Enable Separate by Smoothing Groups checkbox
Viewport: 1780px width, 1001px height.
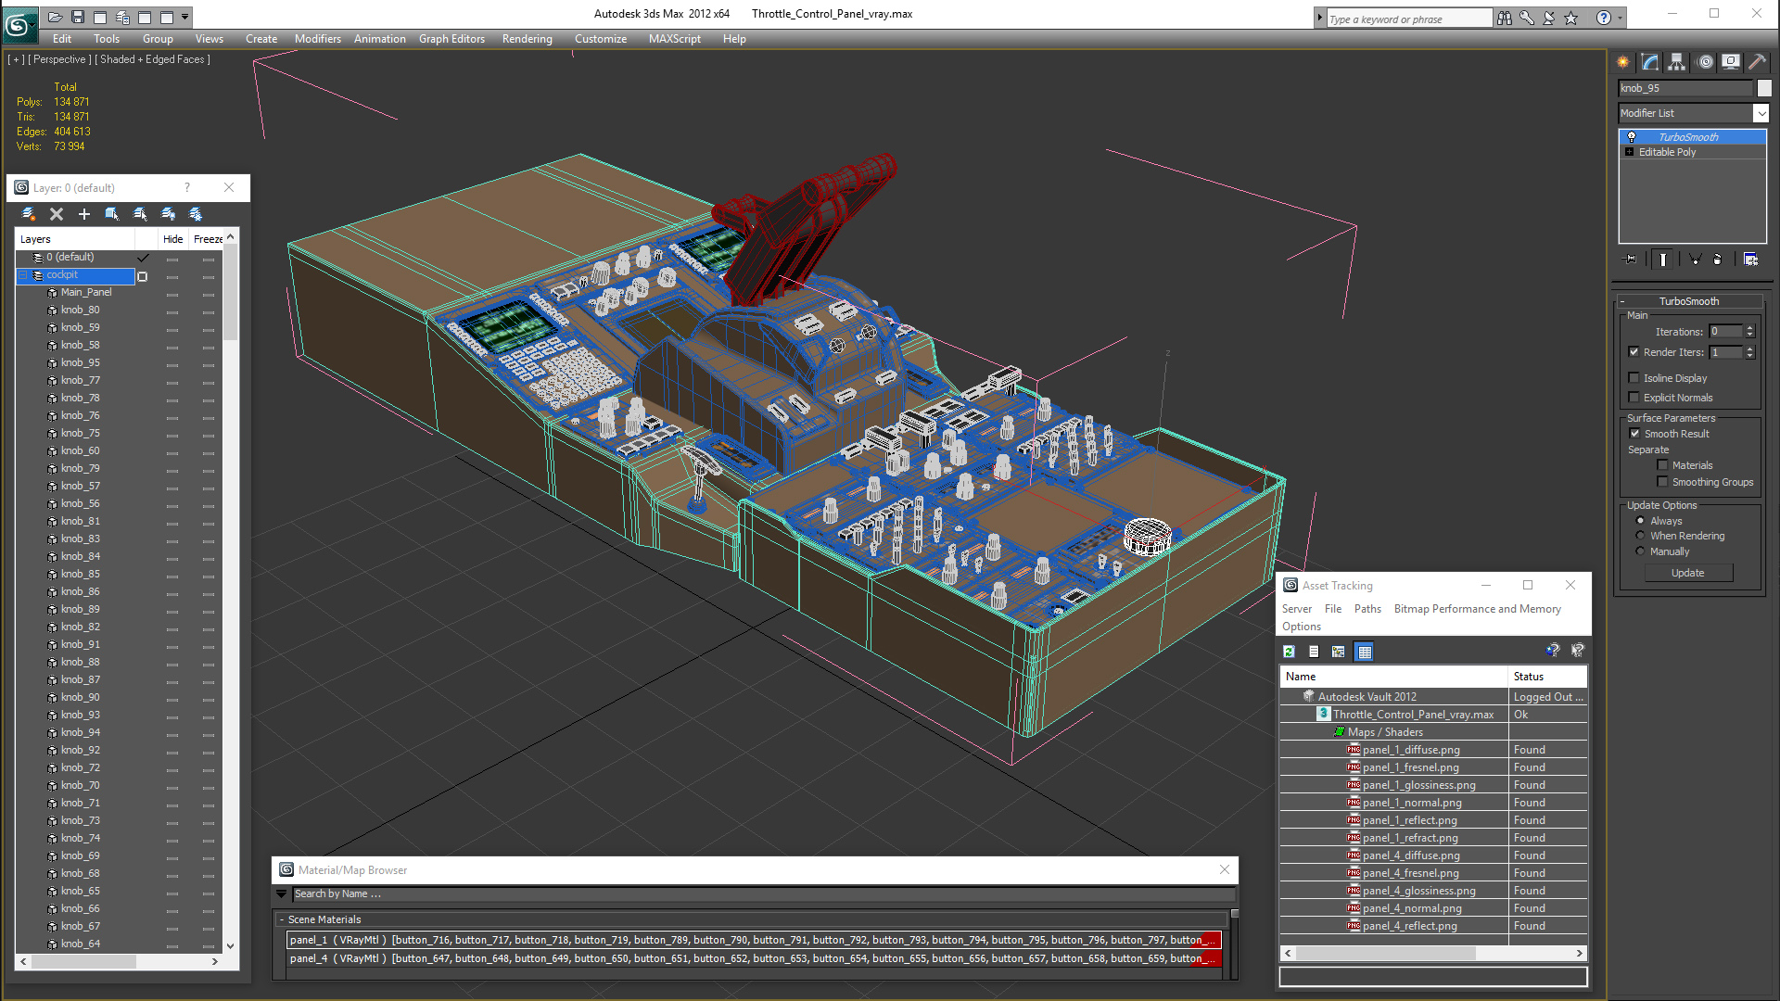[x=1662, y=482]
